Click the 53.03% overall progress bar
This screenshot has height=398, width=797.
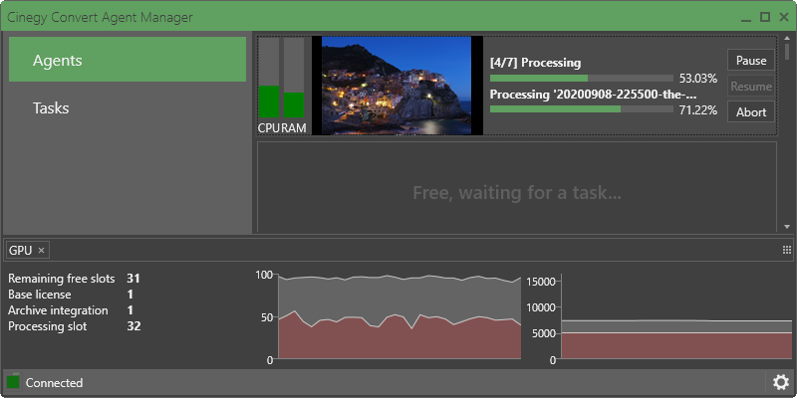[582, 79]
